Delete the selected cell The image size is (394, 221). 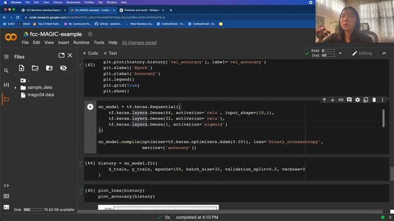tap(374, 99)
